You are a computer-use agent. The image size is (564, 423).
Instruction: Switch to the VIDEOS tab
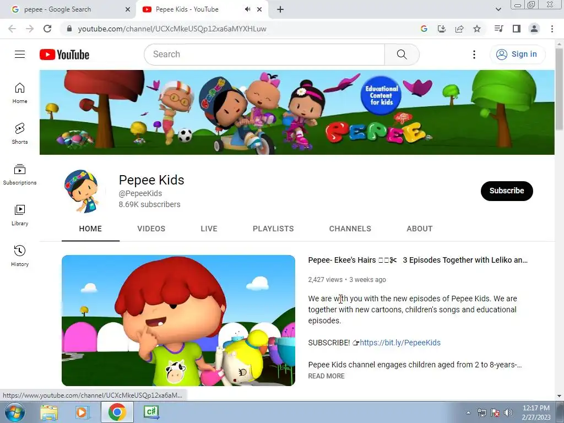pos(151,229)
